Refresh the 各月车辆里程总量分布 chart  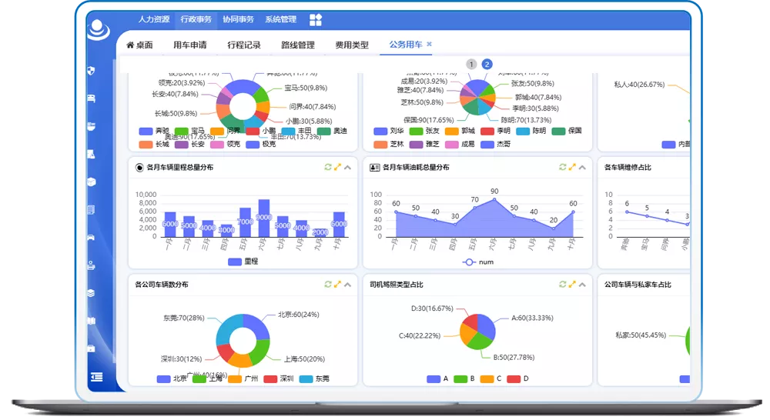328,168
